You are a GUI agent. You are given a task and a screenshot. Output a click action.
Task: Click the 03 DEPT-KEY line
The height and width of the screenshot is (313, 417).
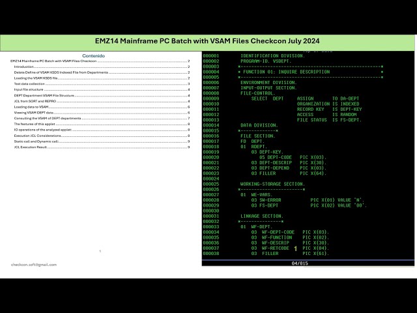tap(267, 152)
